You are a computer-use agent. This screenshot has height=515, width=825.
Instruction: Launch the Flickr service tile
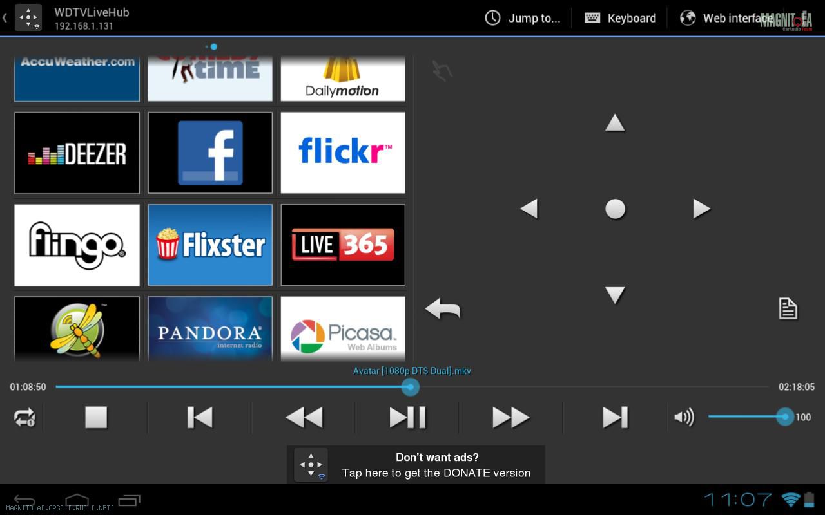click(343, 153)
